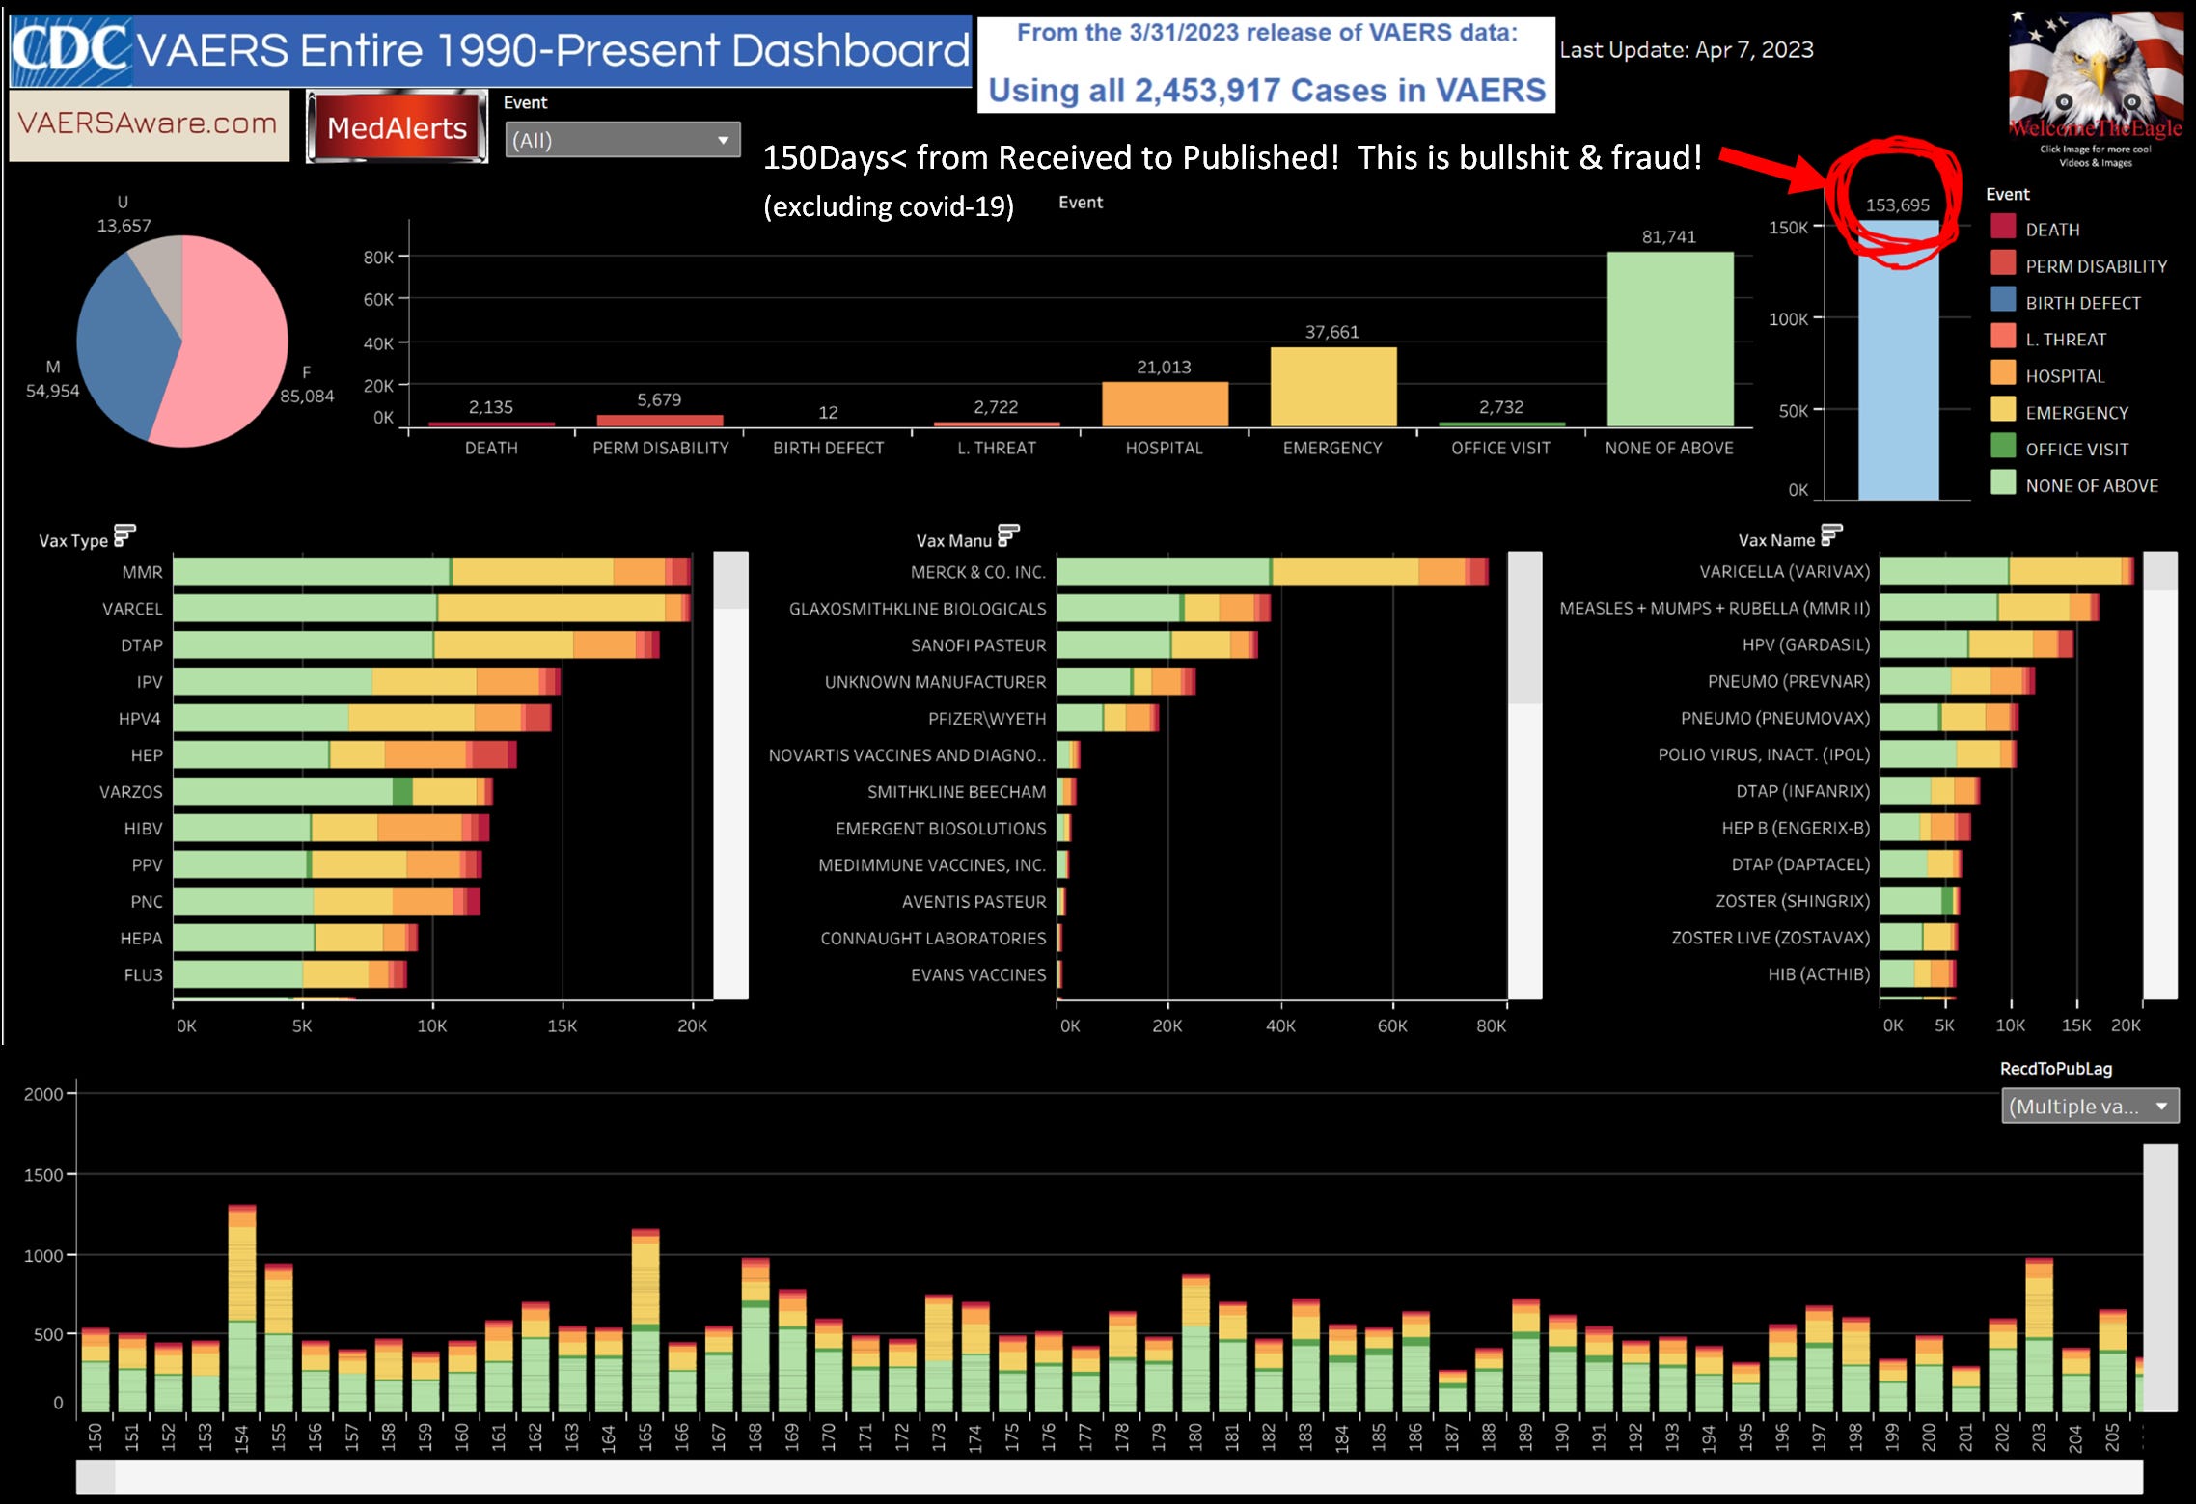
Task: Click the Vax Type chart vertical scrollbar
Action: 730,776
